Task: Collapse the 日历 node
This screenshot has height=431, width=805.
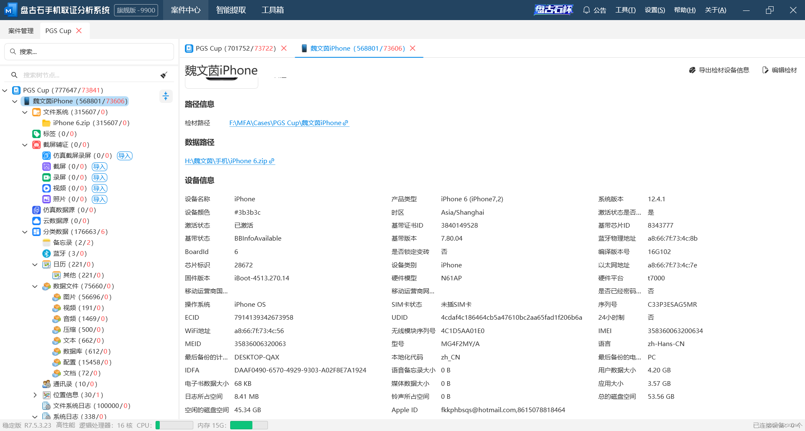Action: click(x=35, y=264)
